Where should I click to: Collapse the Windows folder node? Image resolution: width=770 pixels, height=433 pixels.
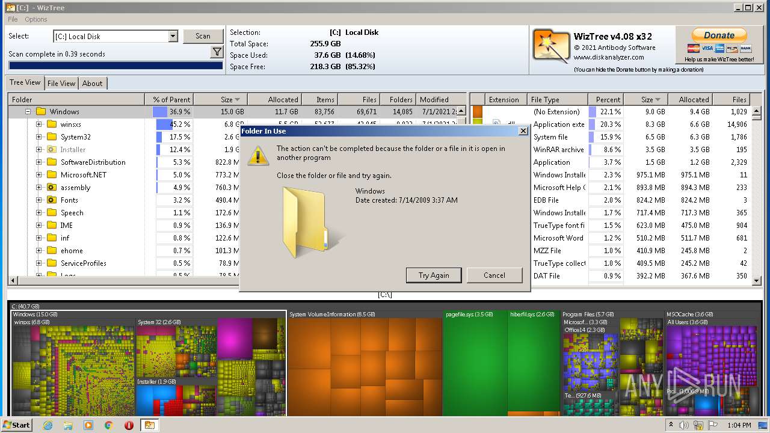coord(28,111)
